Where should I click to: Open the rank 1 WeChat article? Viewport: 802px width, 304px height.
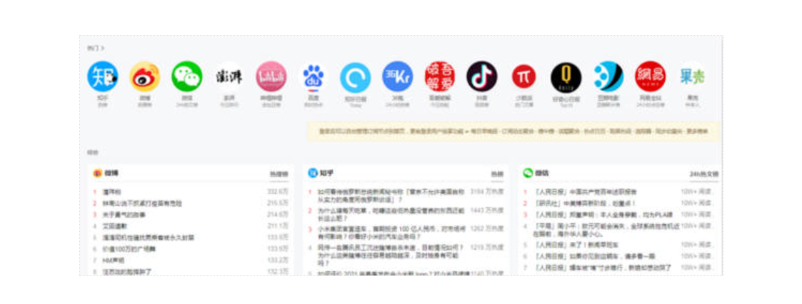pos(585,192)
